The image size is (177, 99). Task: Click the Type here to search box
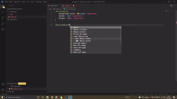click(20, 97)
